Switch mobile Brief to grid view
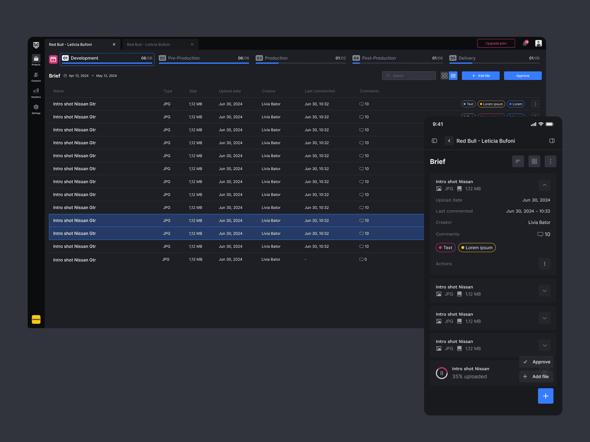Screen dimensions: 590x442 point(534,161)
